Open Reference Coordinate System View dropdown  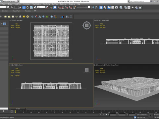click(41, 7)
